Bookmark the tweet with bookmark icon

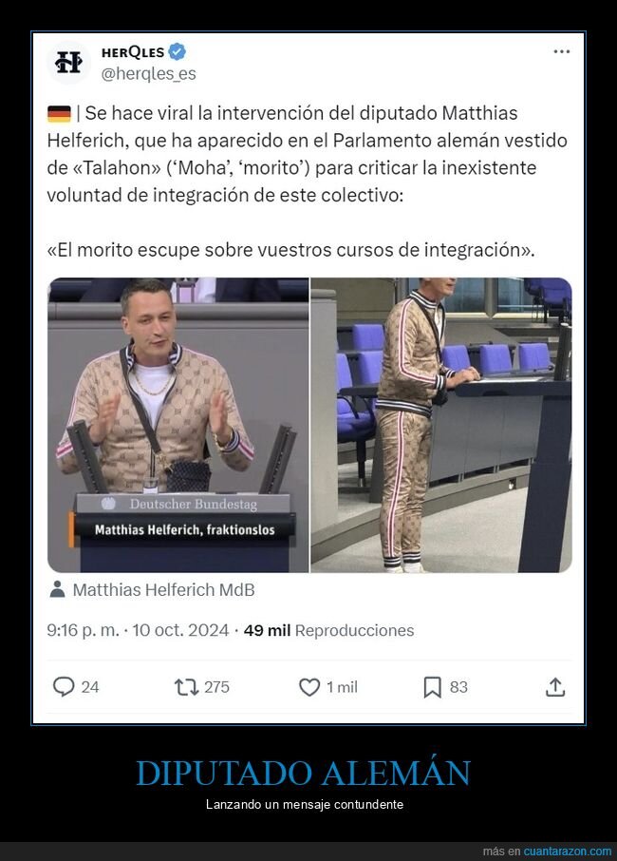(432, 687)
